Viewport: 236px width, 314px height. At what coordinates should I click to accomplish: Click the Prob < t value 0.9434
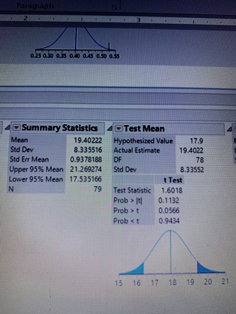point(169,221)
